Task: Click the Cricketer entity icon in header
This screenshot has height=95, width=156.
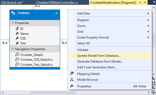Action: (x=13, y=13)
